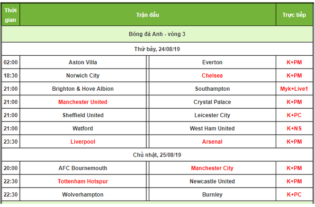Click the Newcastle United team cell

coord(212,181)
